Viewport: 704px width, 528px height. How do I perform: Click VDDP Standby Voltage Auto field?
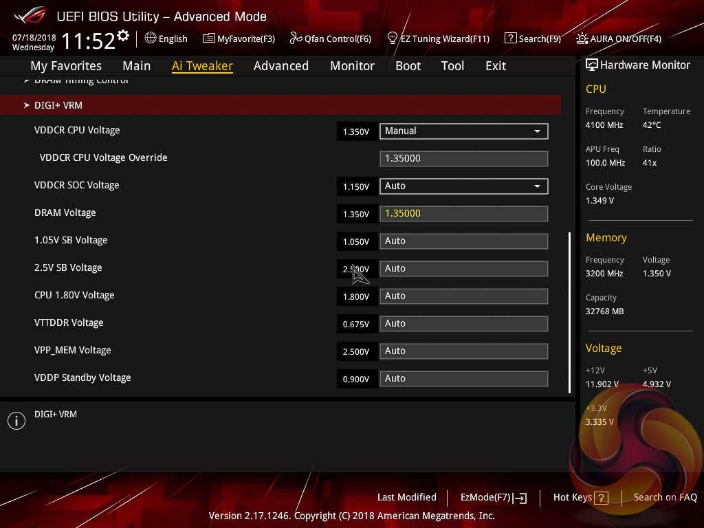pos(464,379)
